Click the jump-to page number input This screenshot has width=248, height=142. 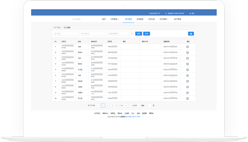coord(149,106)
